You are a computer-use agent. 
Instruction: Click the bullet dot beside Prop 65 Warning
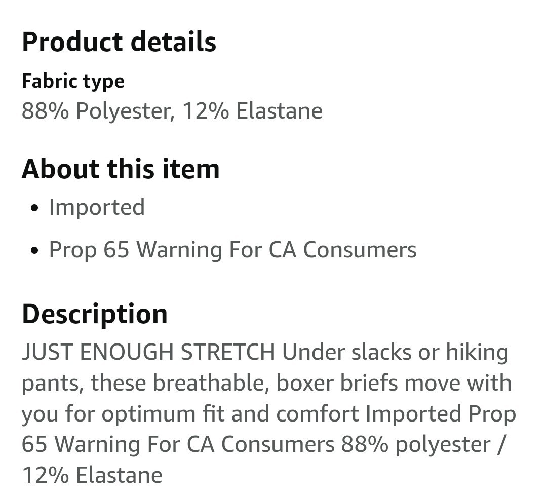coord(34,251)
